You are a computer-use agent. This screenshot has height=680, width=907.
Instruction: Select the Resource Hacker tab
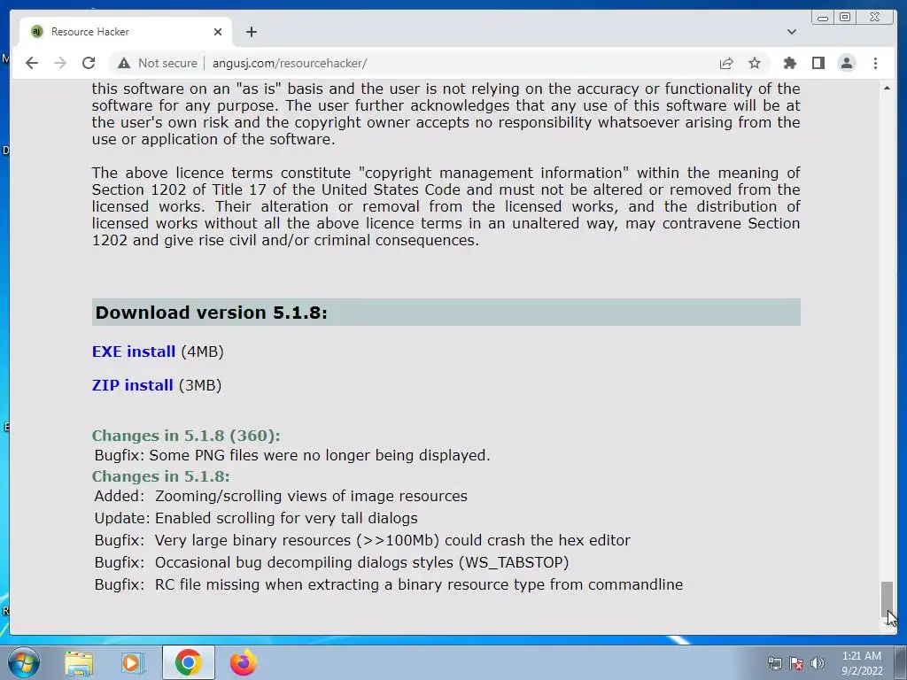[126, 32]
